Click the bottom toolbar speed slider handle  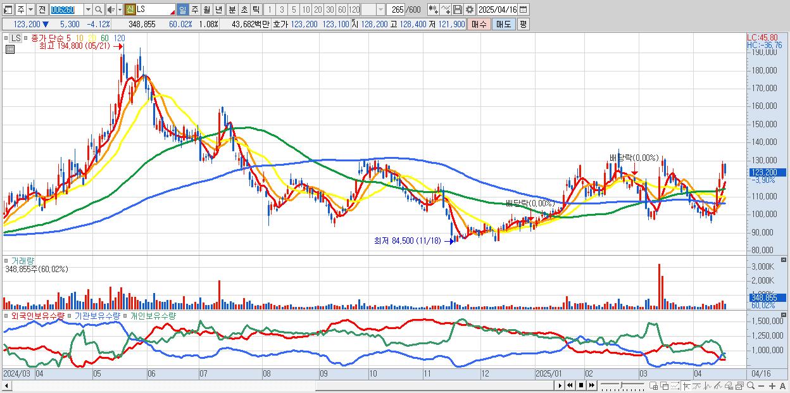tap(621, 385)
